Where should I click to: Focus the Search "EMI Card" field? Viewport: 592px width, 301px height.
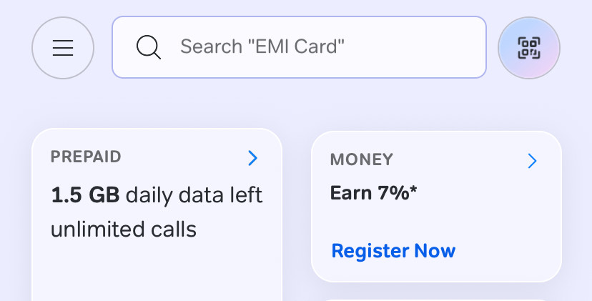[x=299, y=47]
